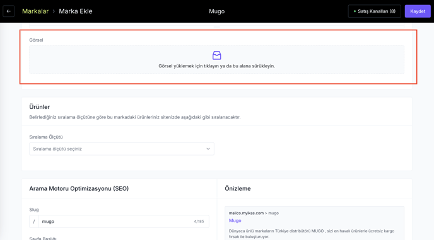This screenshot has height=240, width=434.
Task: Click the image upload inbox icon
Action: pos(217,55)
